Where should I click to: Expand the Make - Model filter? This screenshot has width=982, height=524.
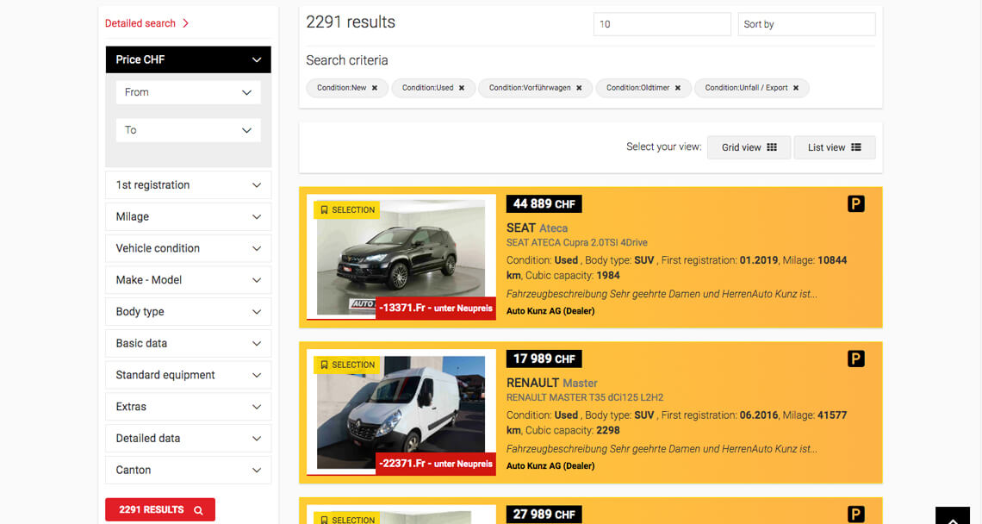coord(189,280)
